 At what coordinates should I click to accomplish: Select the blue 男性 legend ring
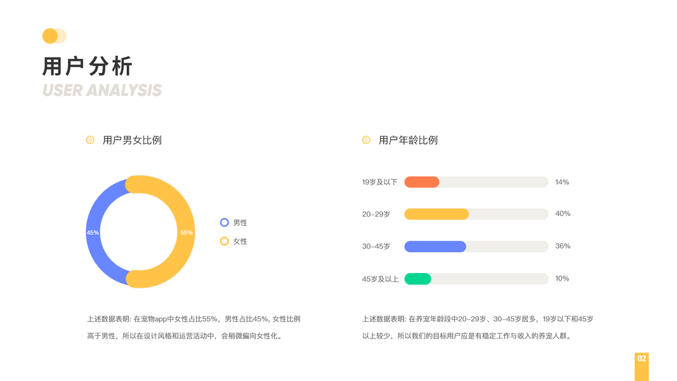(224, 222)
